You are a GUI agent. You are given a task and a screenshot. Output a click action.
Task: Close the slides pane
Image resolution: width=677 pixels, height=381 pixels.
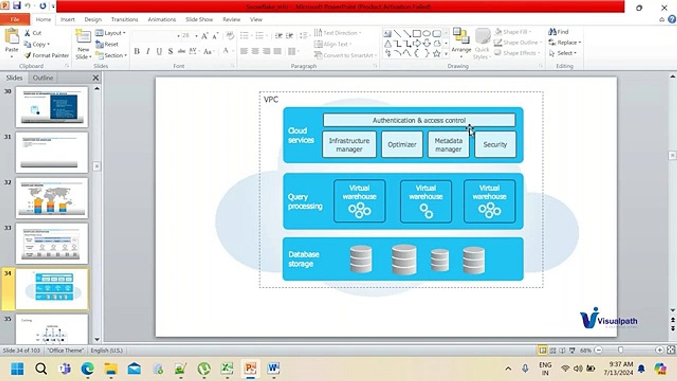(x=96, y=78)
